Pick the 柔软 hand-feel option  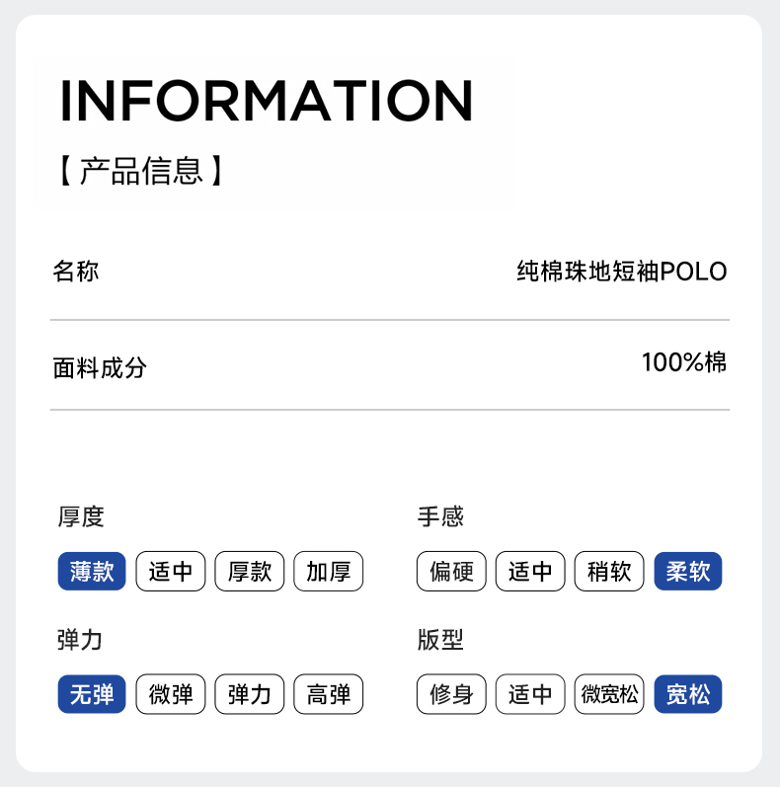point(688,572)
